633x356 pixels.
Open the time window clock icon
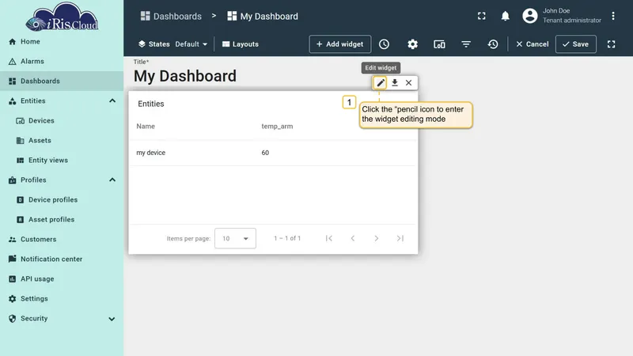[384, 44]
